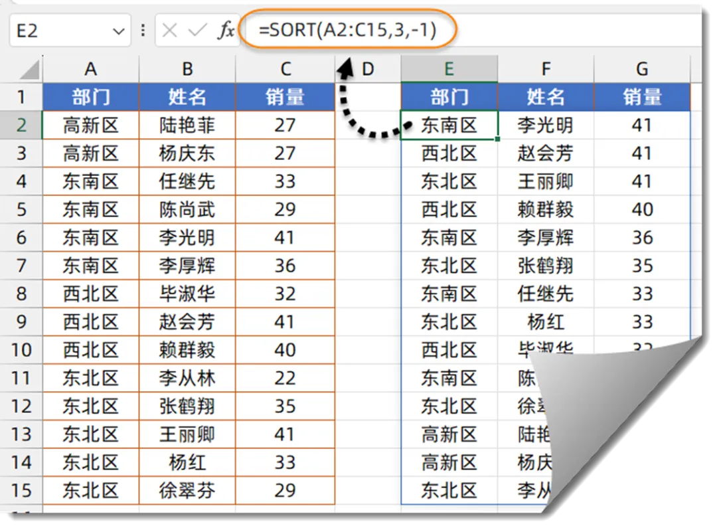The height and width of the screenshot is (528, 717).
Task: Select the 销量 header cell in column C
Action: (x=285, y=97)
